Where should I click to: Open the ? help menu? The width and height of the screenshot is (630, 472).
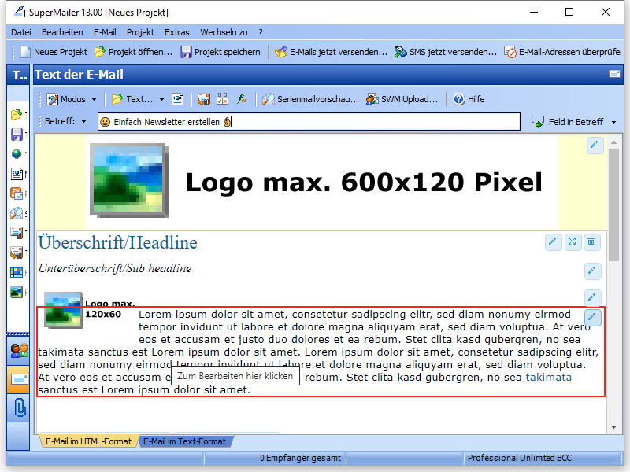(261, 32)
